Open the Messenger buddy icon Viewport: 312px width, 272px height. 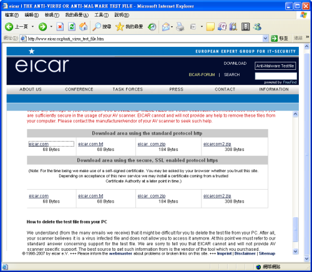pyautogui.click(x=257, y=27)
